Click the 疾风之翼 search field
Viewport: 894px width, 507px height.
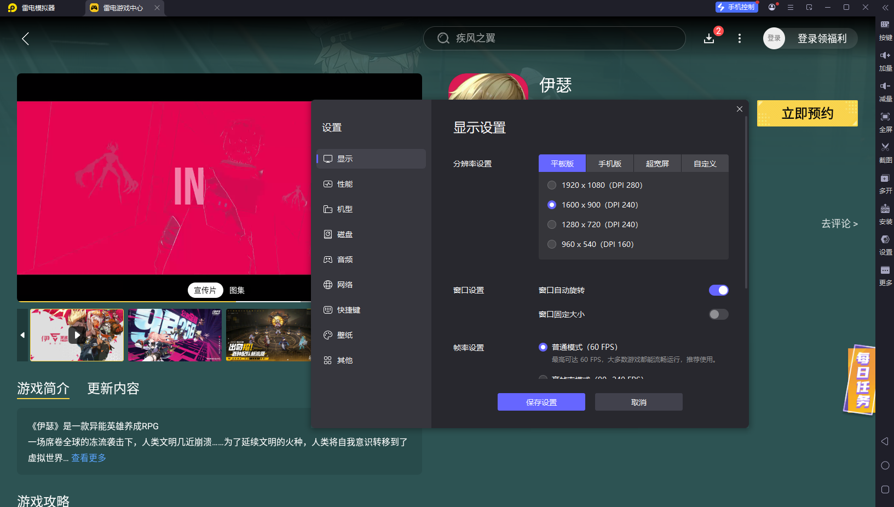pyautogui.click(x=554, y=38)
